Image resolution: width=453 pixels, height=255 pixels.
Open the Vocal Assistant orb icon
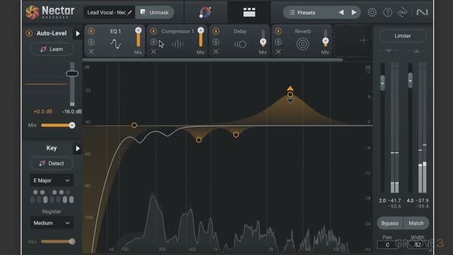coord(205,13)
